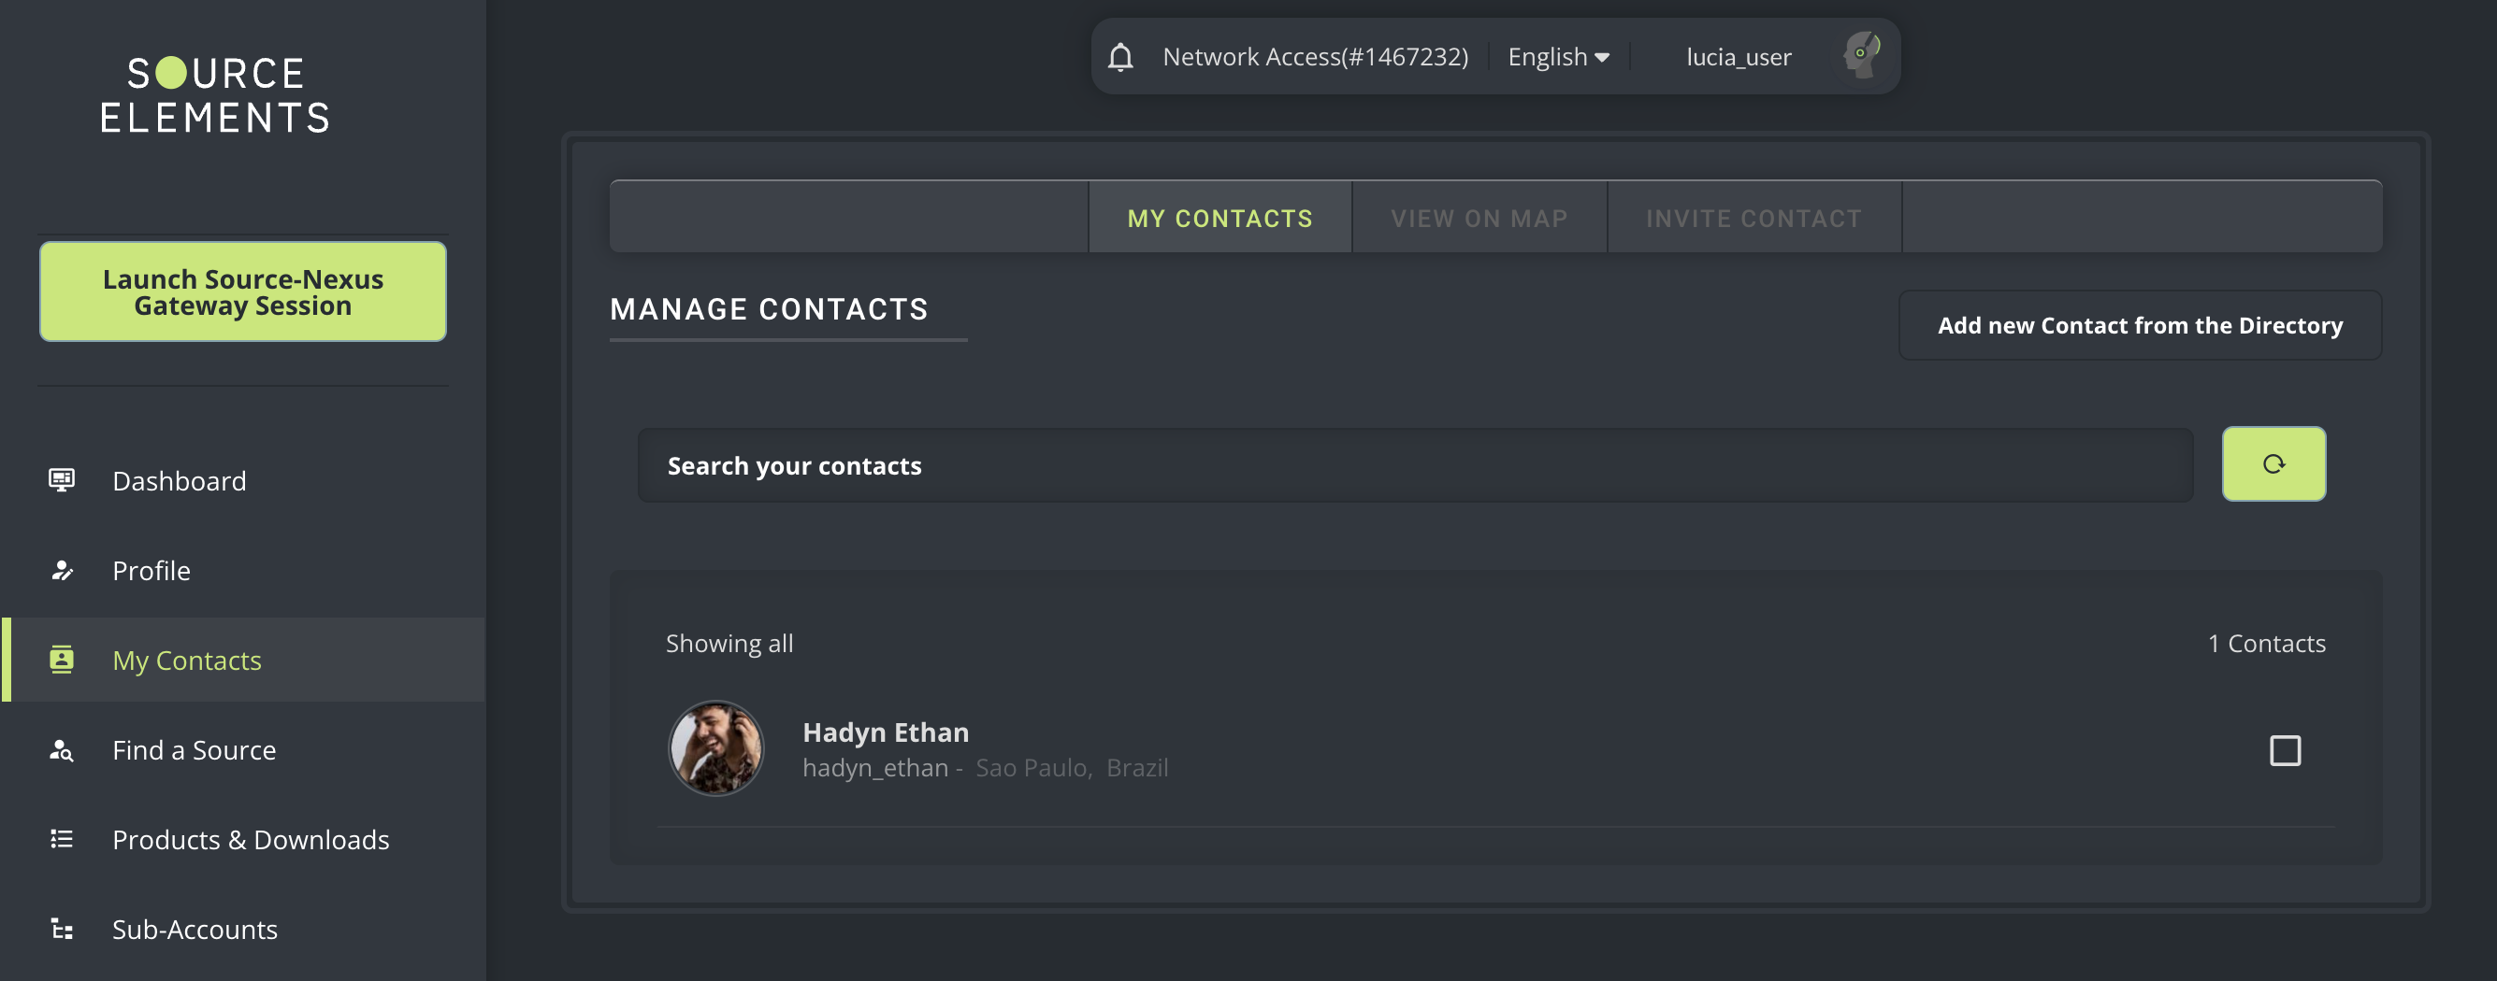2497x981 pixels.
Task: Click the Profile person-edit icon
Action: [x=62, y=571]
